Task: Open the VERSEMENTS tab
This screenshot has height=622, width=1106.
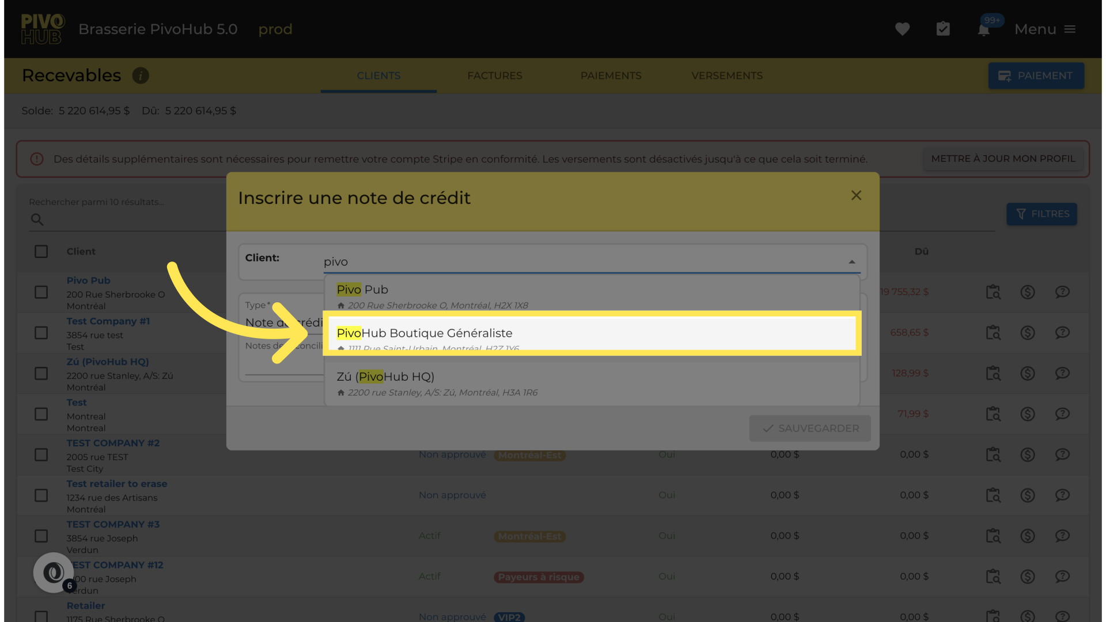Action: 726,75
